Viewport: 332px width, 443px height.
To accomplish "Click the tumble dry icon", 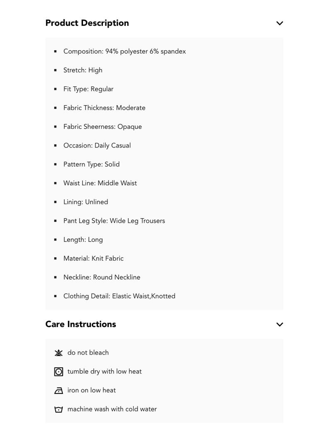I will point(59,372).
